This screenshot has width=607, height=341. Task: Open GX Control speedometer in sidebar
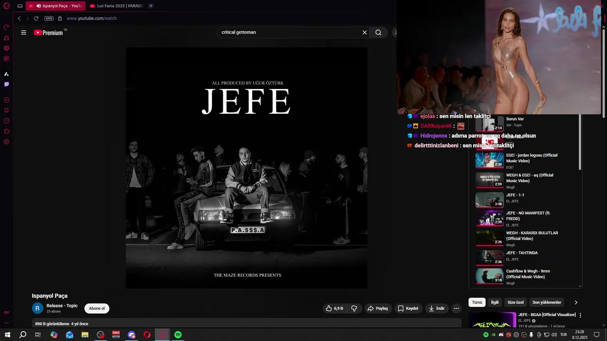coord(7,27)
